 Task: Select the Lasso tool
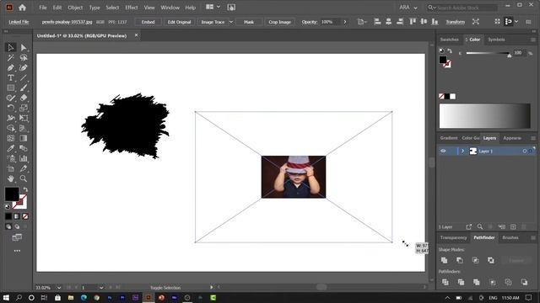click(24, 58)
